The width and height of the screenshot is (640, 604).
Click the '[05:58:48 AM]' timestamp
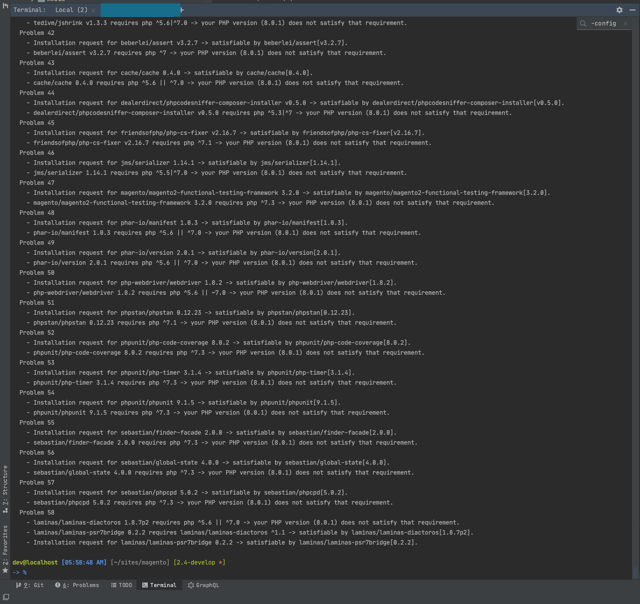point(84,563)
